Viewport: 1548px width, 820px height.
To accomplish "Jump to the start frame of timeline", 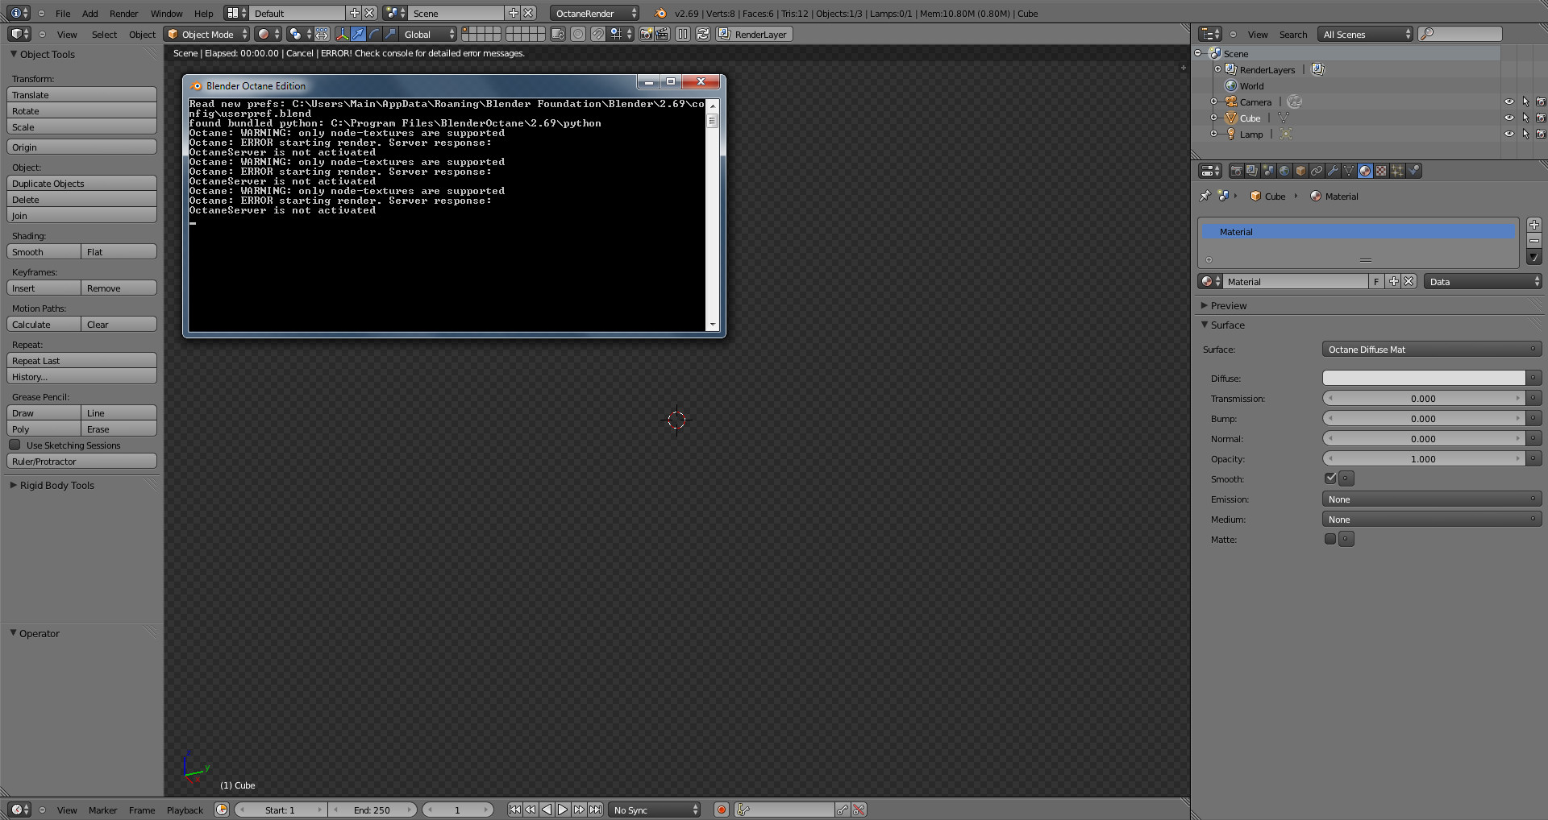I will point(514,810).
